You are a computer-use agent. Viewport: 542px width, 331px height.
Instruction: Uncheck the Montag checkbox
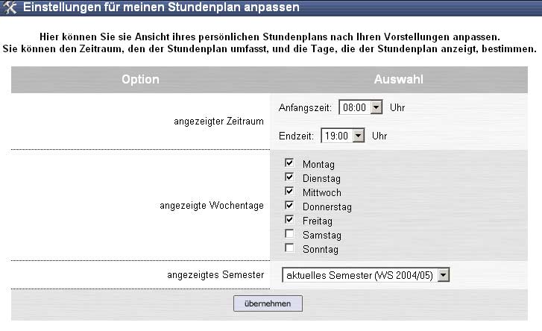tap(289, 163)
